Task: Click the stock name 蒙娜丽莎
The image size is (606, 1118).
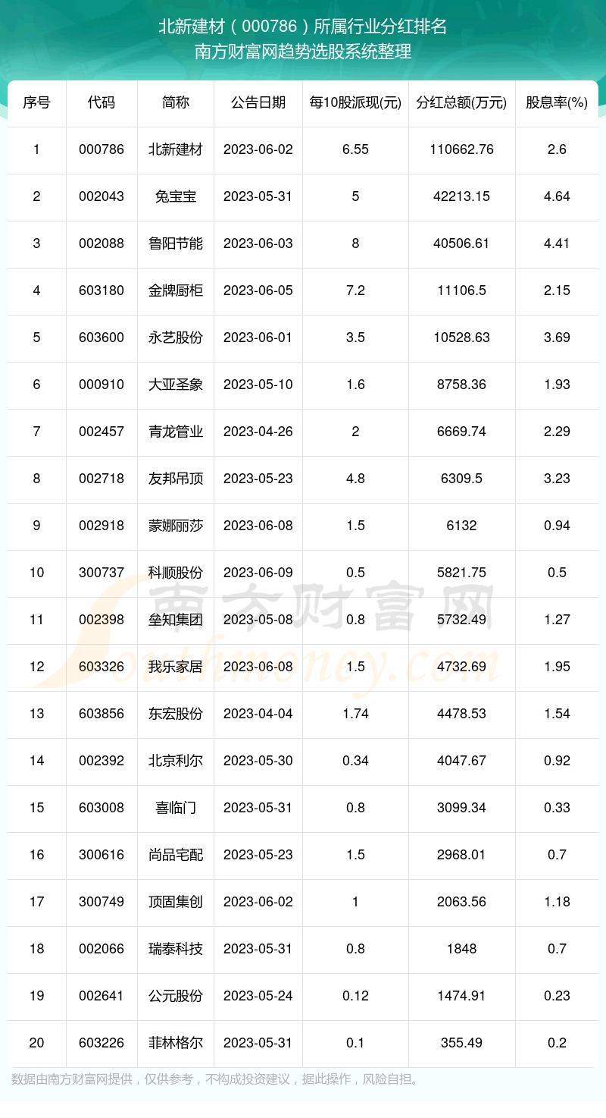Action: (x=176, y=526)
